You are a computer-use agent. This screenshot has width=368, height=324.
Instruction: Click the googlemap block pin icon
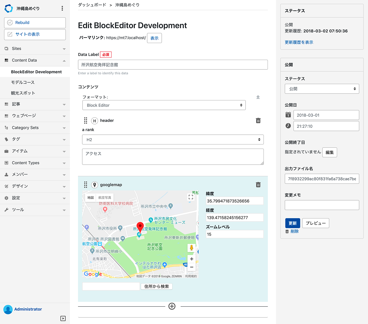pos(95,185)
